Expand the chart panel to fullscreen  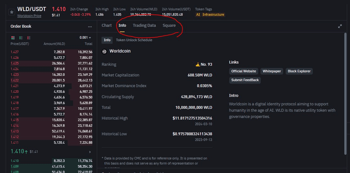[x=340, y=26]
